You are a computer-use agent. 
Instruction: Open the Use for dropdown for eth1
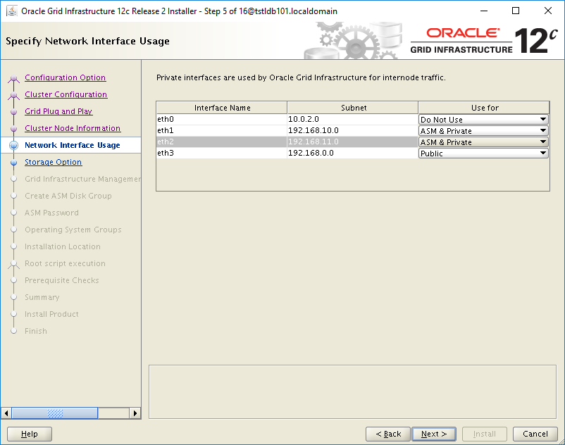pyautogui.click(x=483, y=131)
